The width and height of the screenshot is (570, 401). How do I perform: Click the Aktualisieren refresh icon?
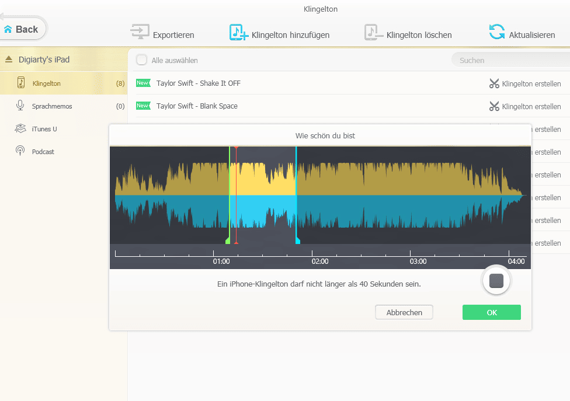tap(497, 32)
